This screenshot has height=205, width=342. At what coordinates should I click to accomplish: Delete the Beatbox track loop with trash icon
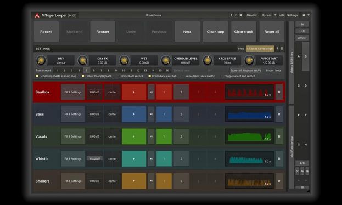click(x=279, y=92)
